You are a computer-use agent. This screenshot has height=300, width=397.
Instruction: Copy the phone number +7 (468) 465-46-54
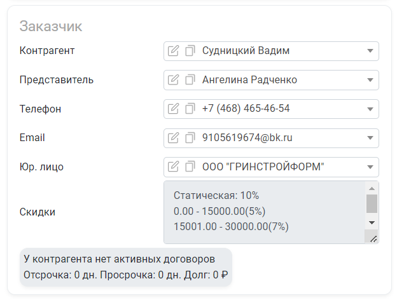190,109
